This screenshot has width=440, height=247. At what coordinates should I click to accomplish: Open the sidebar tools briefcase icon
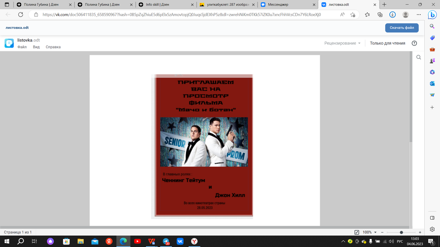[x=432, y=49]
